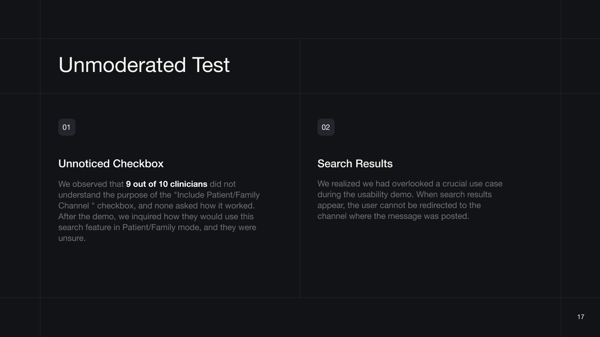This screenshot has width=600, height=337.
Task: Click the "Search Results" heading
Action: pyautogui.click(x=355, y=164)
